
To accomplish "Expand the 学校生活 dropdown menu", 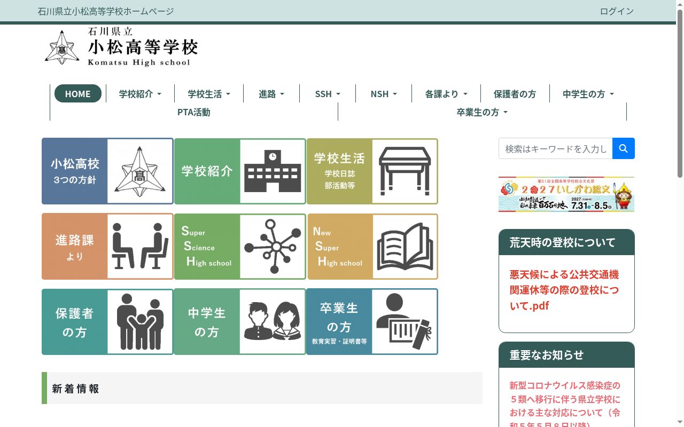I will tap(209, 93).
